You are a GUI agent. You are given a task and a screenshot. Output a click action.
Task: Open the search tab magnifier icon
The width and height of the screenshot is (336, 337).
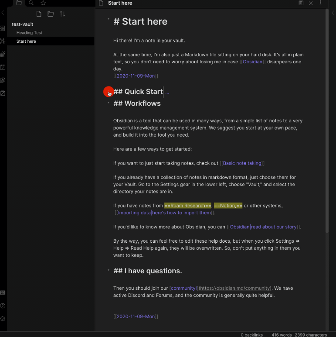(x=31, y=3)
